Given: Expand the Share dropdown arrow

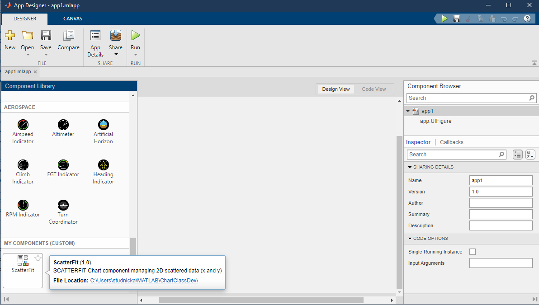Looking at the screenshot, I should coord(116,54).
